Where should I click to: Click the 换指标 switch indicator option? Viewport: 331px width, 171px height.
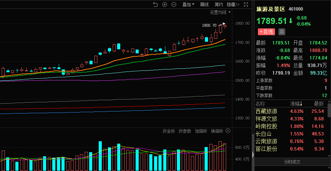pyautogui.click(x=217, y=131)
